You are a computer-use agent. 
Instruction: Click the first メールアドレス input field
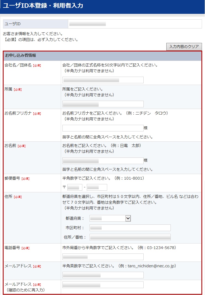pos(103,275)
